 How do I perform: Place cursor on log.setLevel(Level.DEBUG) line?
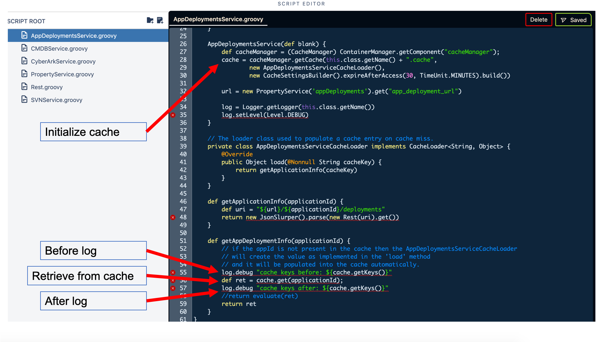265,115
